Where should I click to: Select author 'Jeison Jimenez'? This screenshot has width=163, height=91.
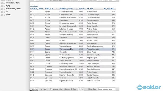[92, 35]
